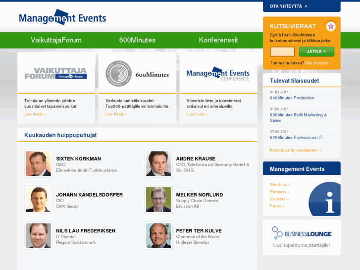Click Peter Ter Kulve's photo
Screen dimensions: 360x270
point(158,236)
